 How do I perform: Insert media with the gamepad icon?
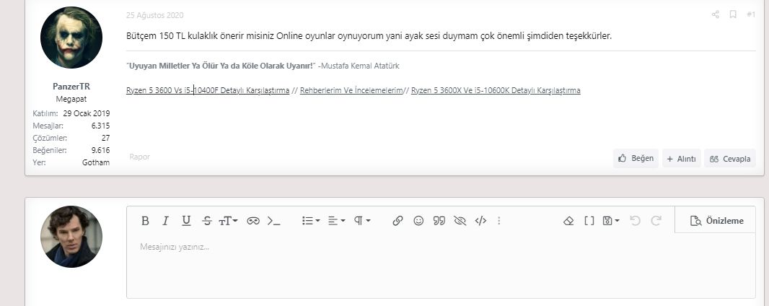tap(253, 221)
